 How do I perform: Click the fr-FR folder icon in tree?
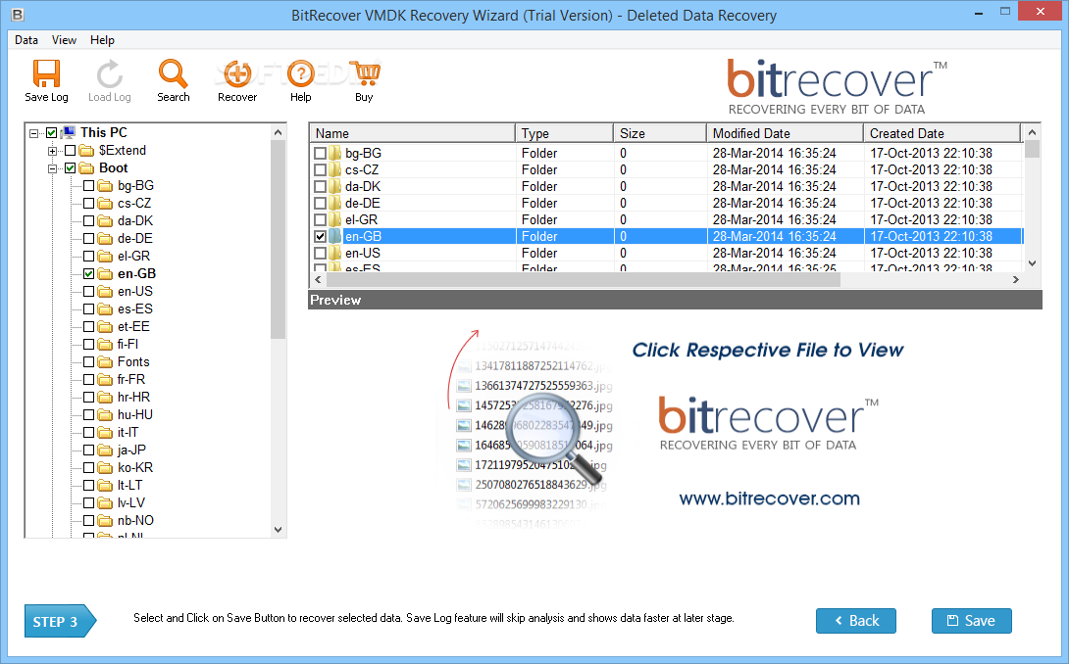(x=105, y=380)
